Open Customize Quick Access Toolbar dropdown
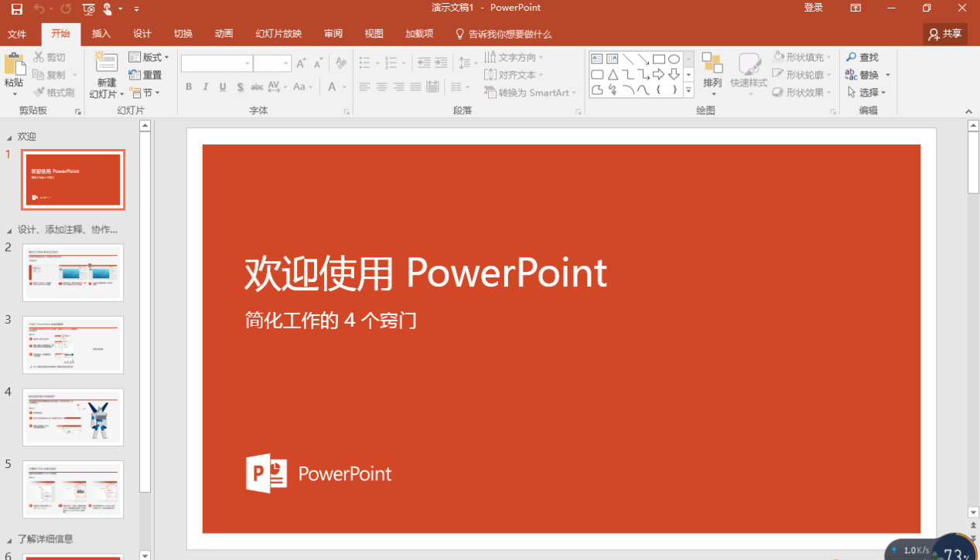Screen dimensions: 980x560 pos(137,9)
